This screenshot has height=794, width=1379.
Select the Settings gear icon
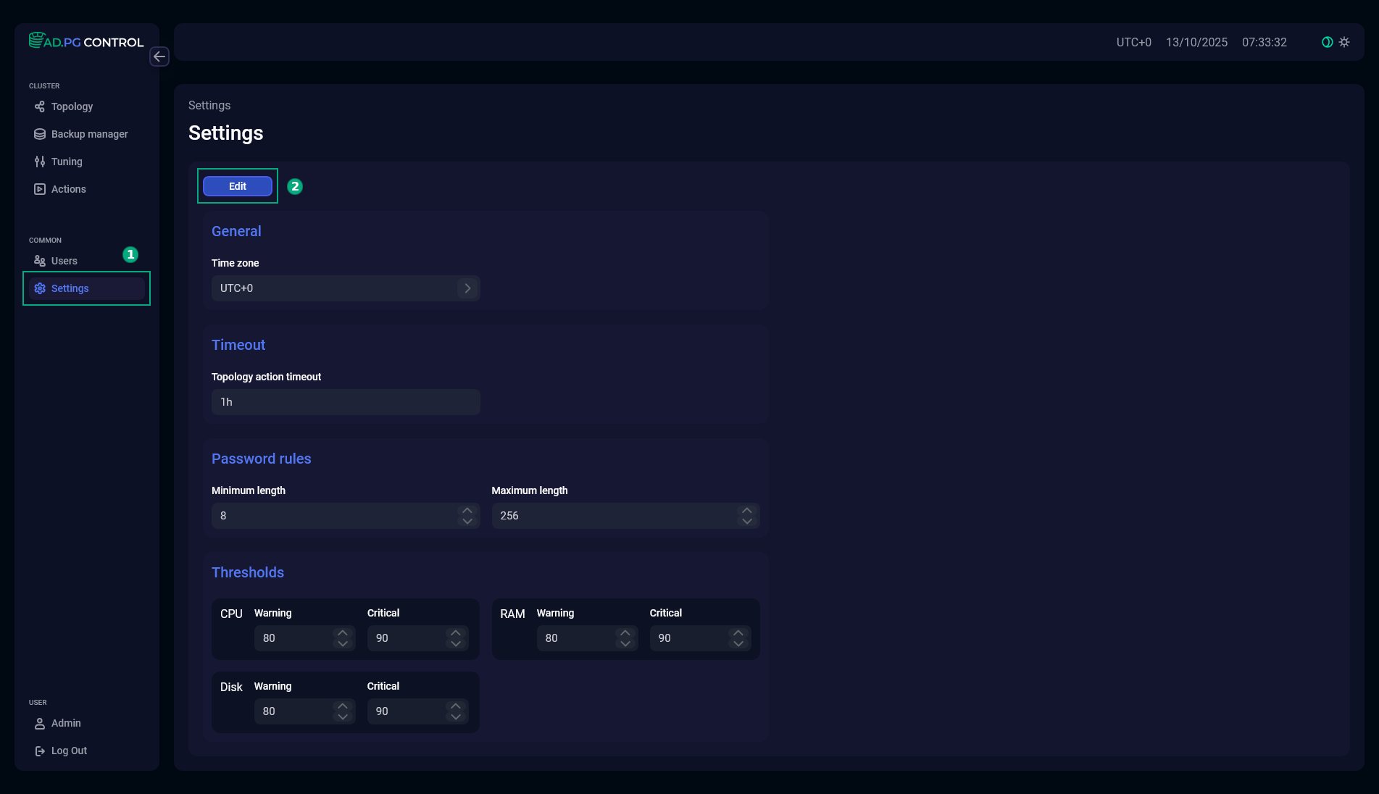(40, 288)
